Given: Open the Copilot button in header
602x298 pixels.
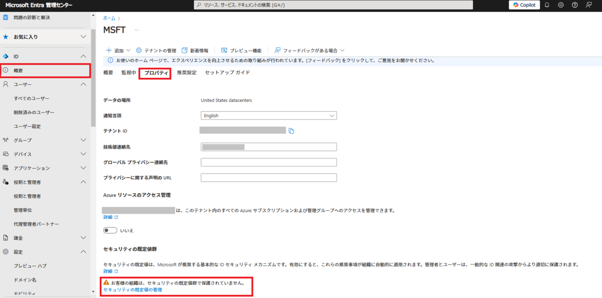Looking at the screenshot, I should click(x=524, y=5).
